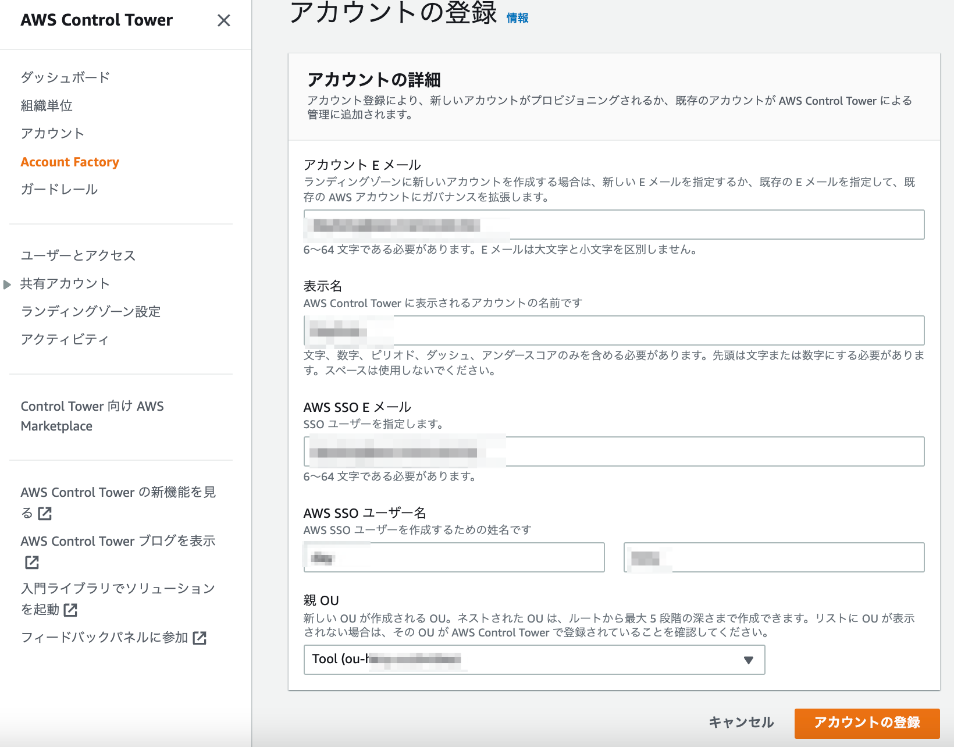954x747 pixels.
Task: Click the AWS SSO ユーザー名 label
Action: 365,513
